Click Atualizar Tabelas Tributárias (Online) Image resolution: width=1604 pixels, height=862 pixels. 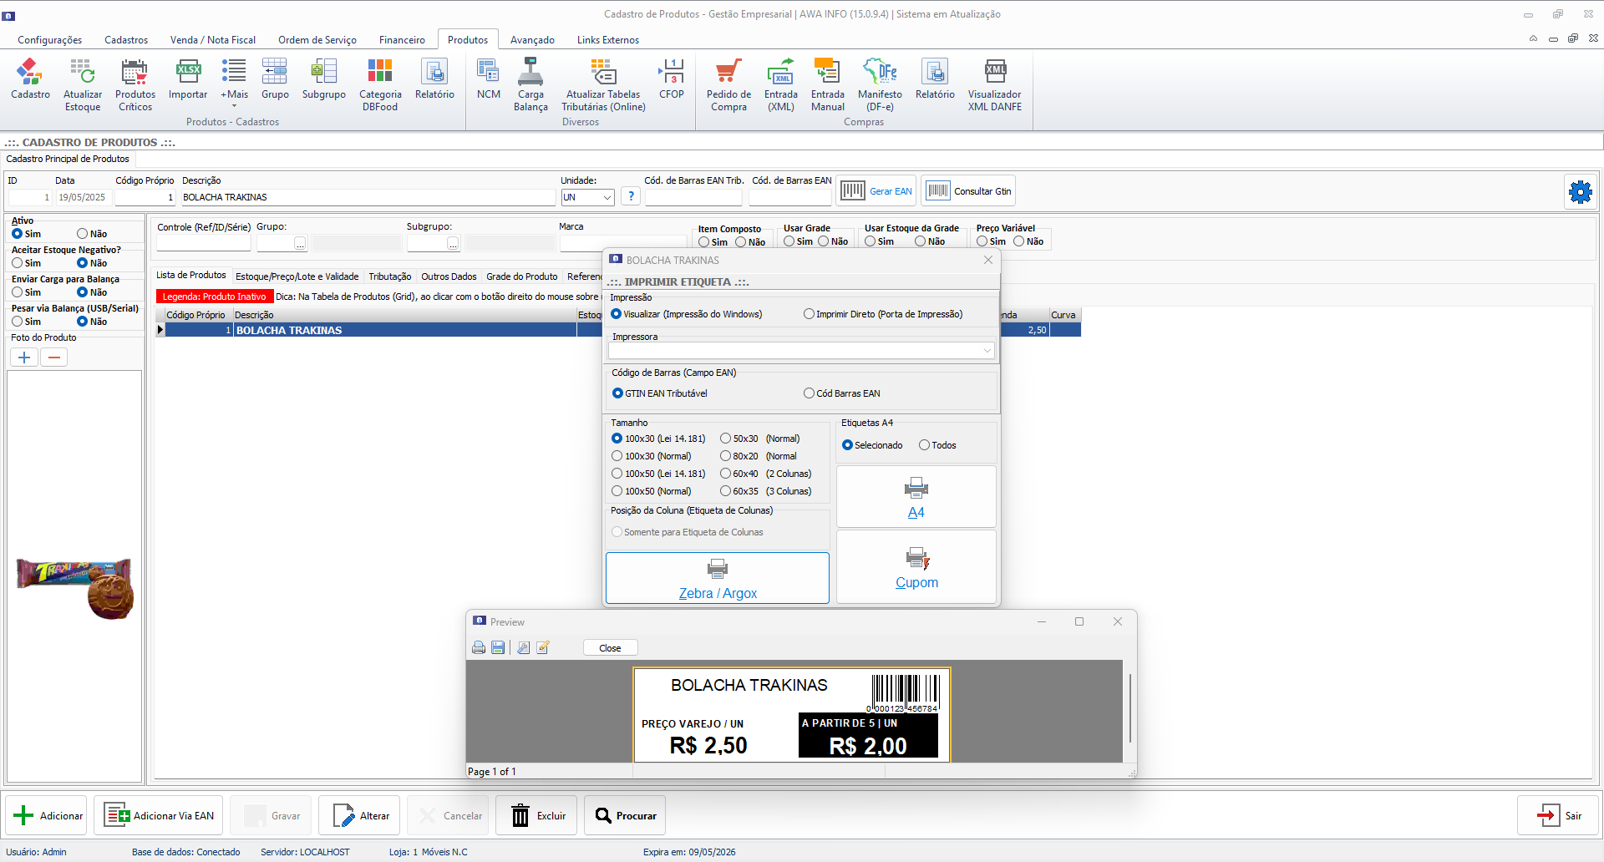tap(603, 85)
